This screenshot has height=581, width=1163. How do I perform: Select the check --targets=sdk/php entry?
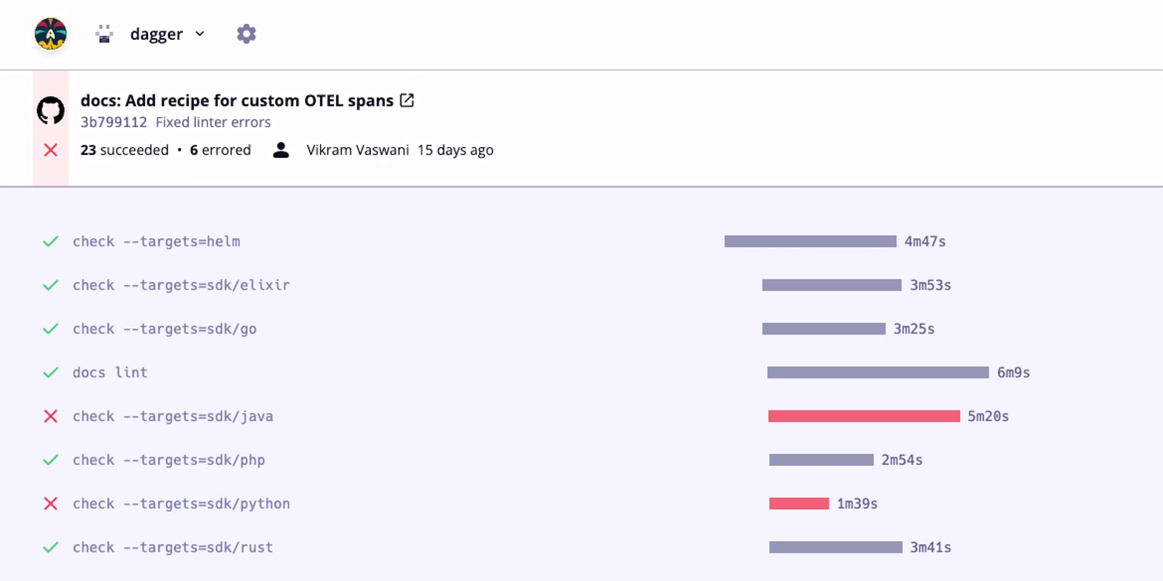pyautogui.click(x=169, y=460)
